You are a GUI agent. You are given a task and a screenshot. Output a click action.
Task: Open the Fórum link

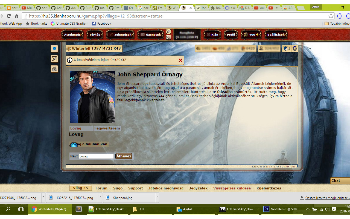tap(101, 188)
